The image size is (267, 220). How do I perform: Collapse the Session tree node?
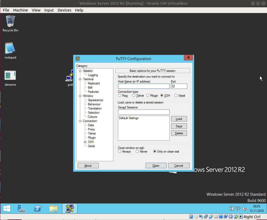pyautogui.click(x=80, y=71)
